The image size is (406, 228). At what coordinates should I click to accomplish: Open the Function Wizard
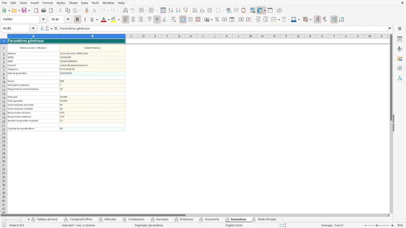pyautogui.click(x=42, y=28)
